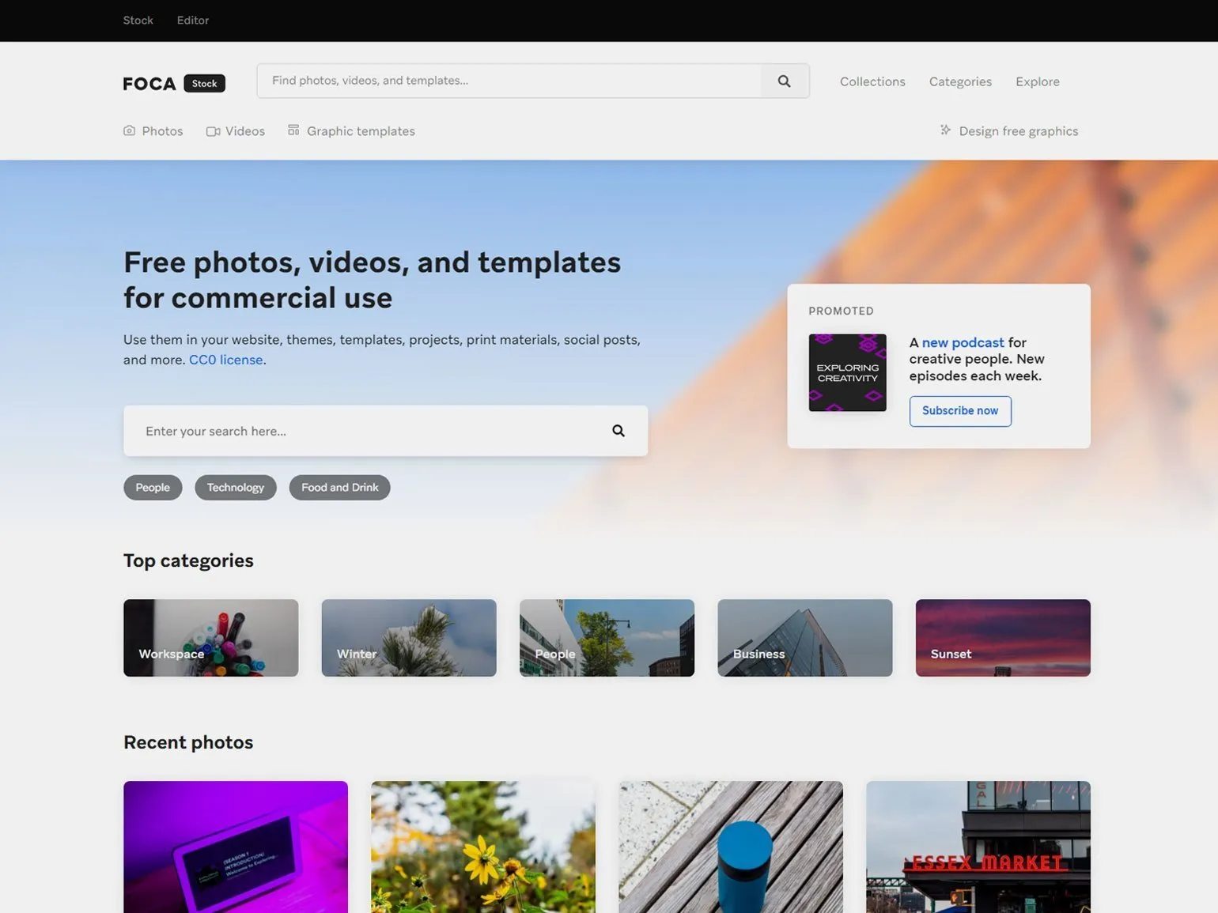Viewport: 1218px width, 913px height.
Task: Click the Videos camcorder icon
Action: [x=213, y=131]
